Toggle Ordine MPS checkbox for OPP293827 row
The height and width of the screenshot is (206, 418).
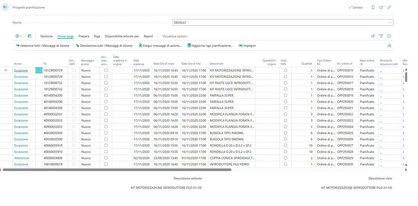[285, 145]
